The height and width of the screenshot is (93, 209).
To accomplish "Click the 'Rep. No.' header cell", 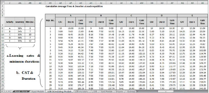I will 50,20.
